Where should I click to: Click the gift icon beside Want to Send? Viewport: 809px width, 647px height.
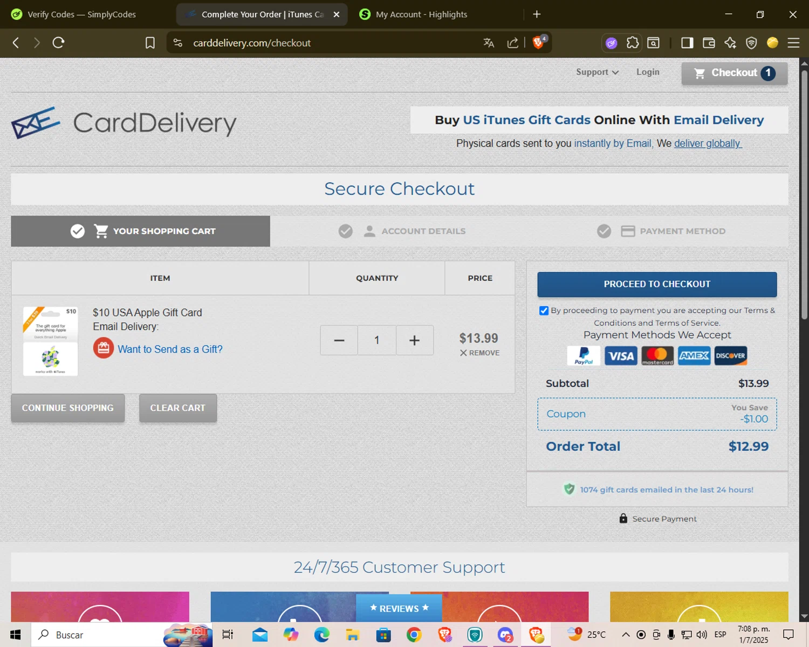tap(103, 348)
